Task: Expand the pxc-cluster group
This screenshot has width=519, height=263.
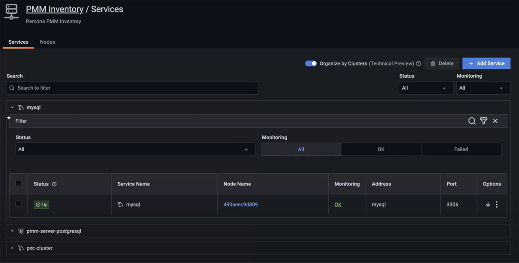Action: pos(12,248)
